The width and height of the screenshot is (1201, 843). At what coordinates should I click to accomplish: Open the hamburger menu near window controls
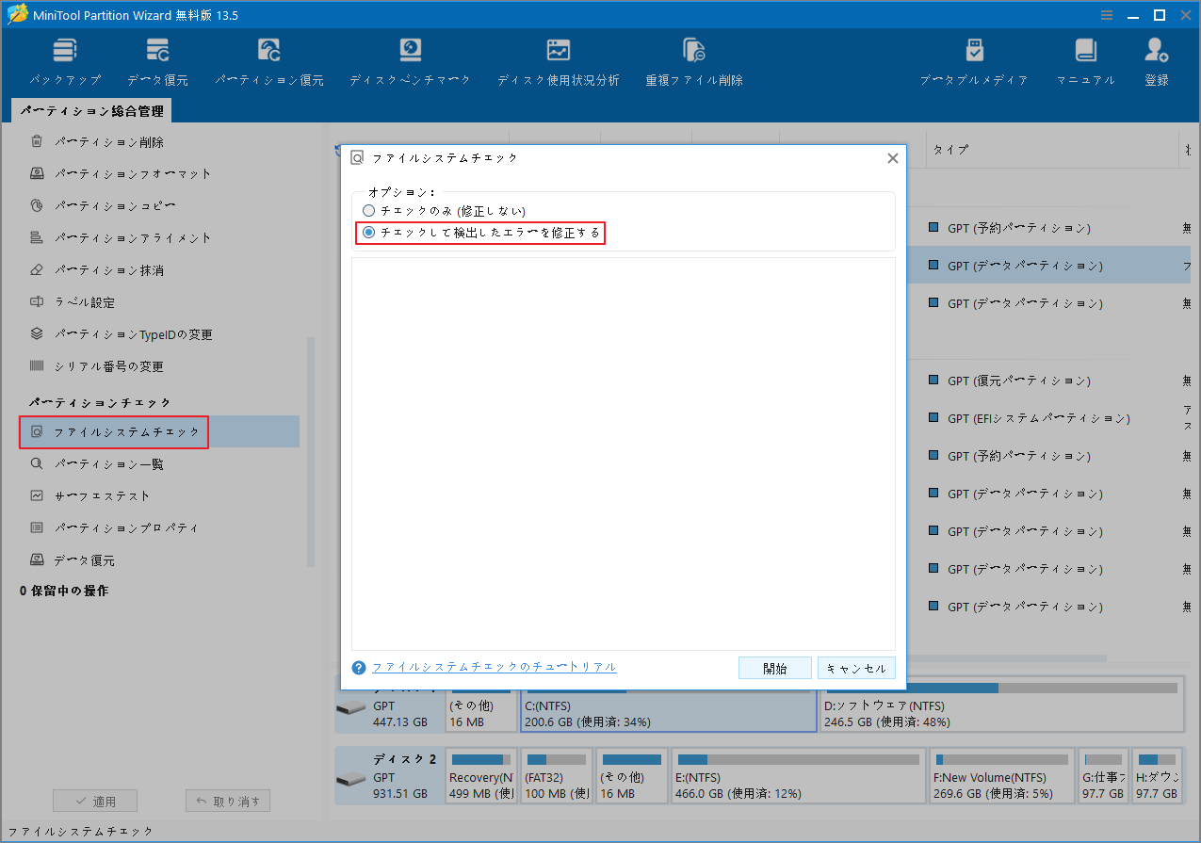pyautogui.click(x=1106, y=14)
